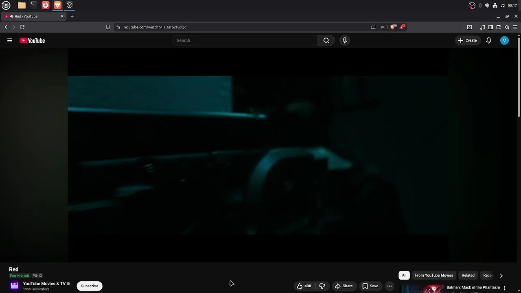Open Brave Shields lion icon
This screenshot has width=521, height=293.
[393, 27]
